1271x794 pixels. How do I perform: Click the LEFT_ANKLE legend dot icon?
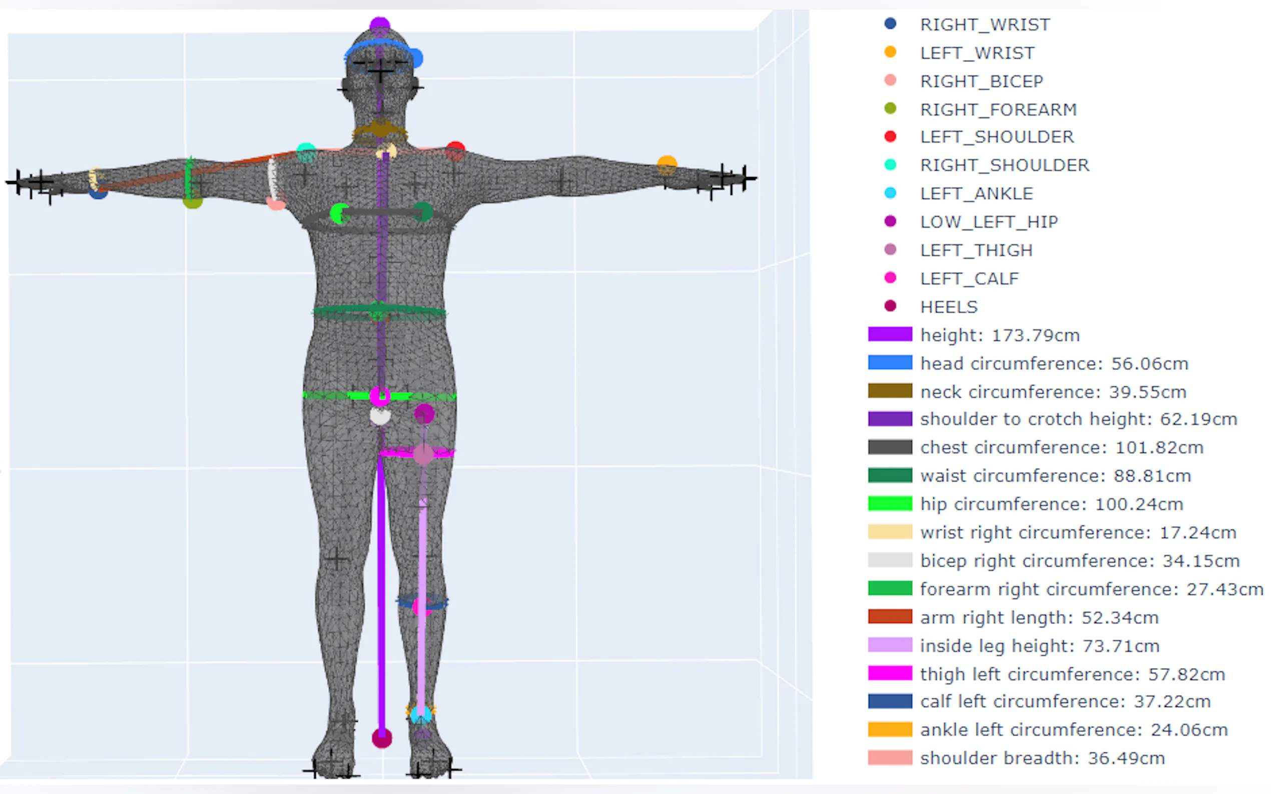(889, 193)
